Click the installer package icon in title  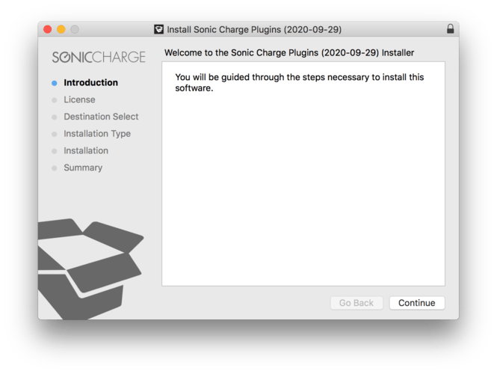(158, 29)
